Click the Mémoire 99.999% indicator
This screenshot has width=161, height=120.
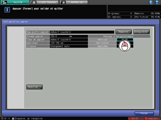[147, 13]
